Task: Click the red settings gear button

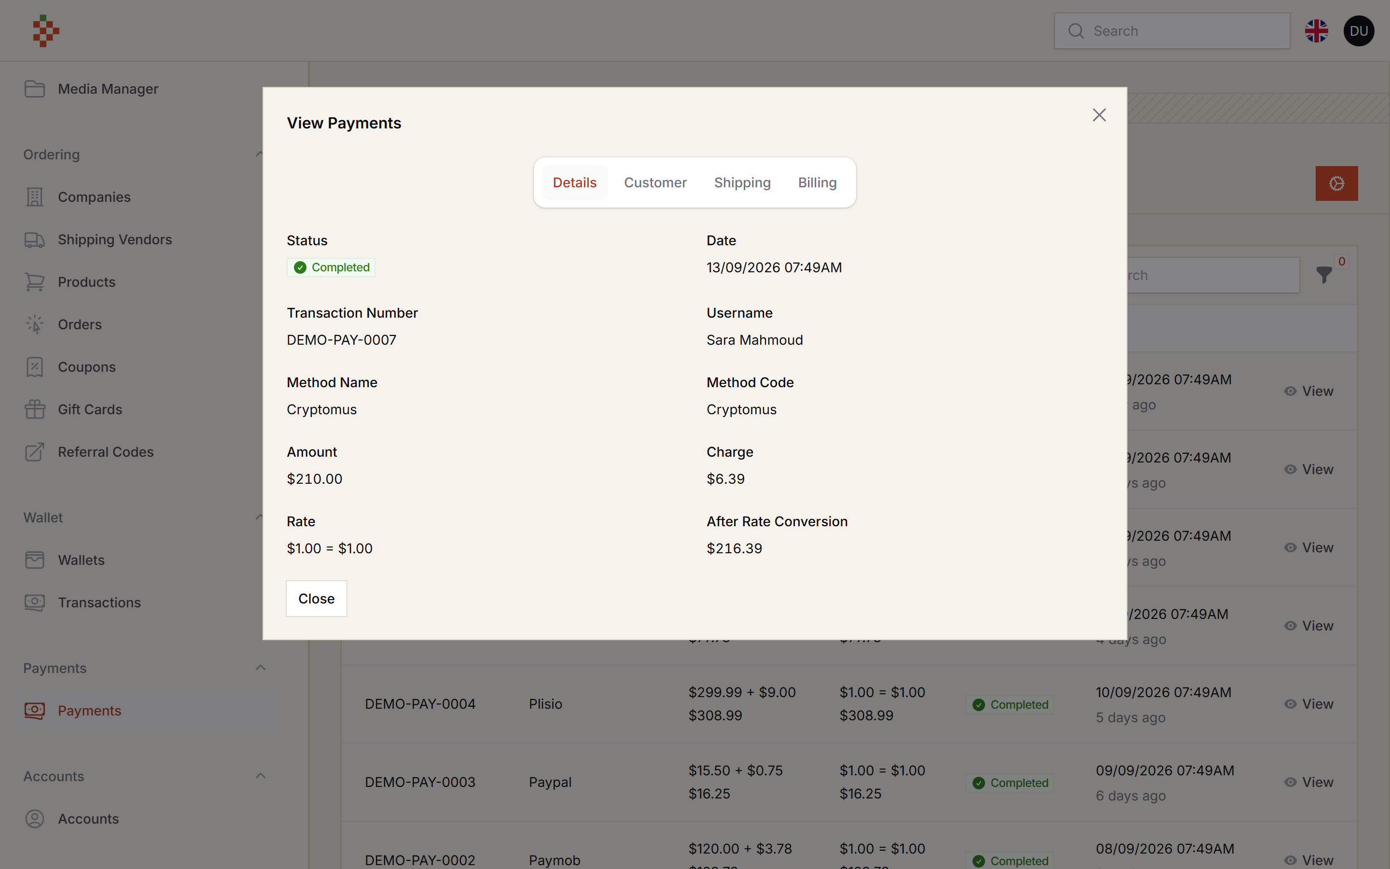Action: coord(1336,183)
